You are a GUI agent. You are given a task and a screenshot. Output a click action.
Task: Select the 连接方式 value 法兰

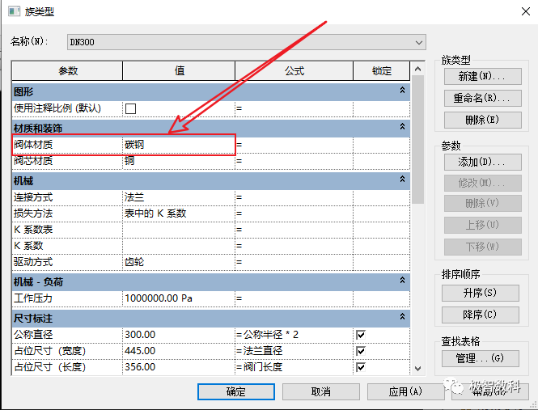click(x=179, y=197)
